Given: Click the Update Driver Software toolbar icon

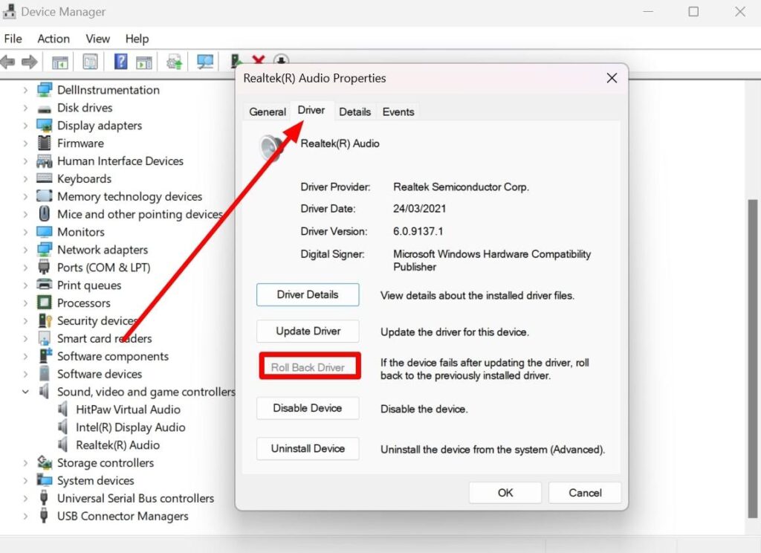Looking at the screenshot, I should pyautogui.click(x=174, y=62).
